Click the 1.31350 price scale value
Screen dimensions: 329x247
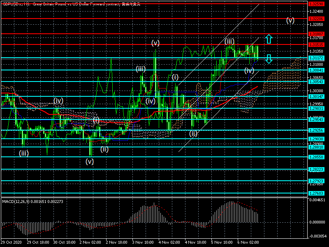click(316, 51)
